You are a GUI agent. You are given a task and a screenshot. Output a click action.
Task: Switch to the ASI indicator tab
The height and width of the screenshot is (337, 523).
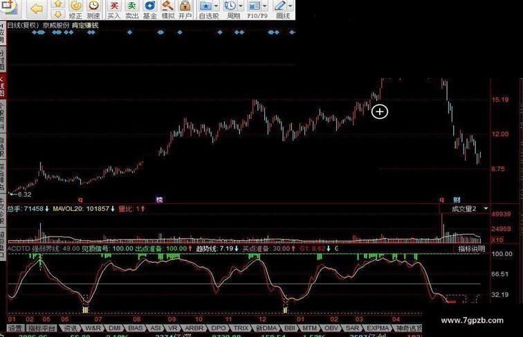[156, 328]
